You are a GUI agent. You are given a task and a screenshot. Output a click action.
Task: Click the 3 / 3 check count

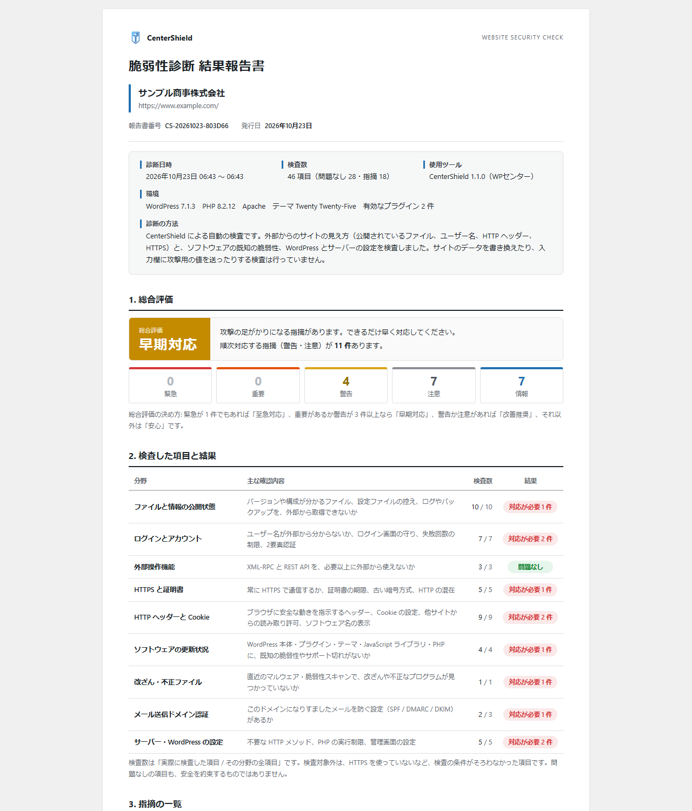click(485, 567)
